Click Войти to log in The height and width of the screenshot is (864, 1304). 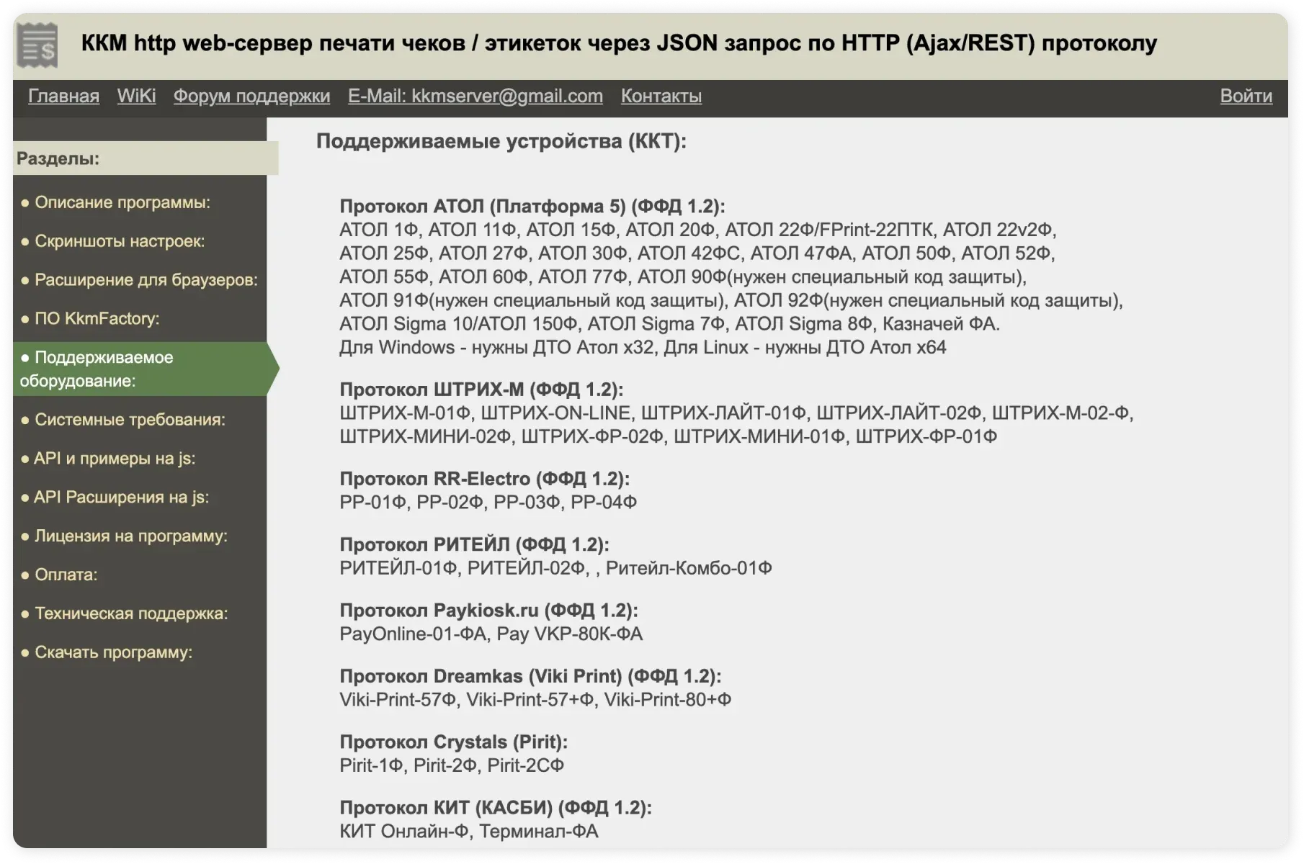coord(1246,96)
